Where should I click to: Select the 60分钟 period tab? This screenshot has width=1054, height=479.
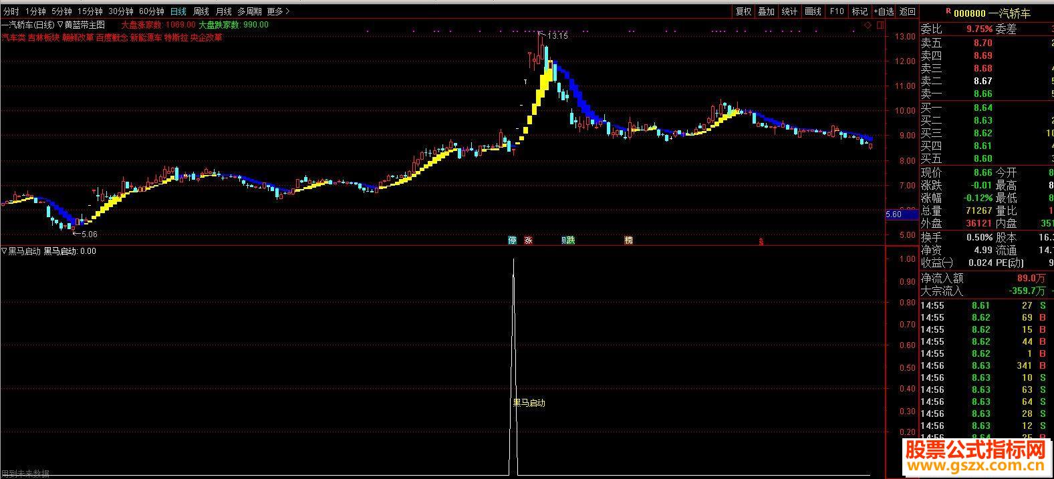(152, 11)
